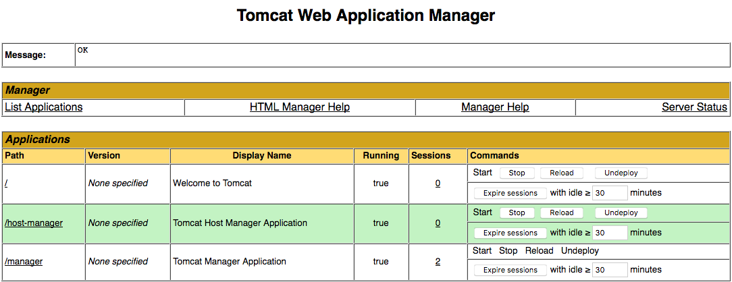Click Start text in /host-manager row
This screenshot has height=282, width=732.
tap(483, 212)
